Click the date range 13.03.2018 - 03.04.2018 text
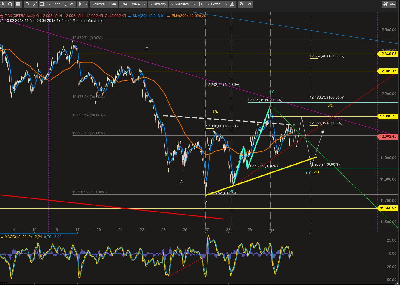The width and height of the screenshot is (400, 285). point(35,21)
